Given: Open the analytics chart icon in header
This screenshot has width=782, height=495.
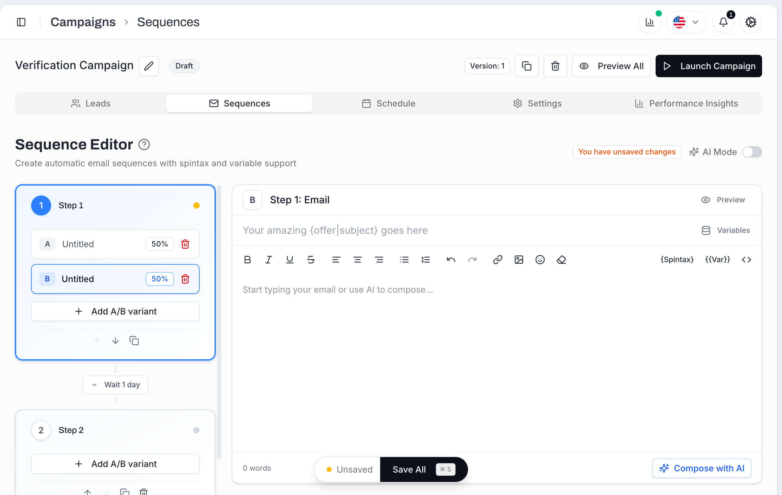Looking at the screenshot, I should [x=650, y=22].
